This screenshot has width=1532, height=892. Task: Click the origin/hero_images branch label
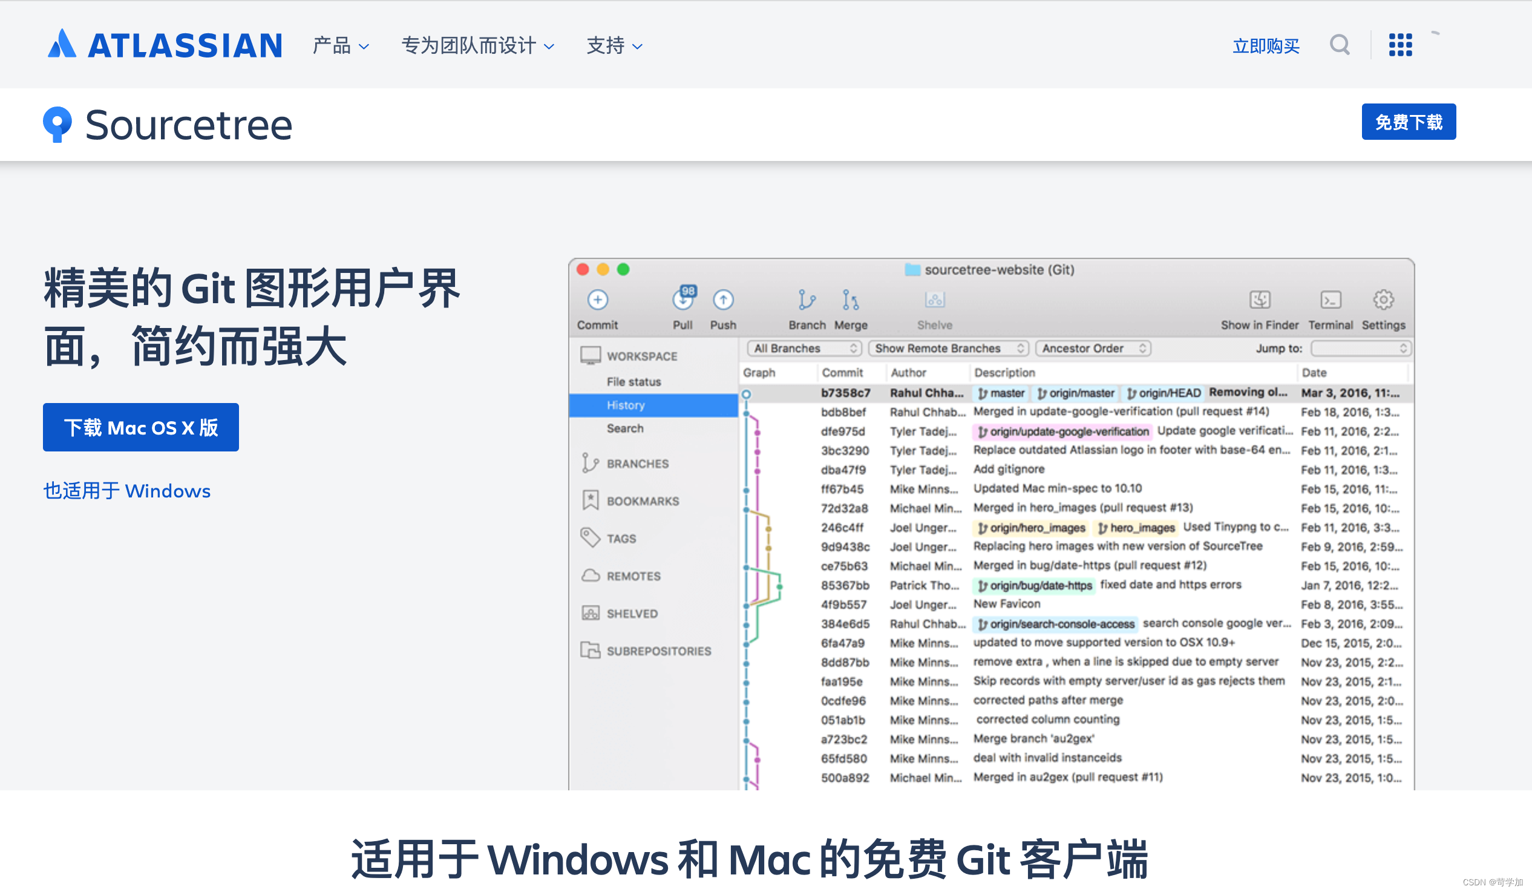[1031, 528]
